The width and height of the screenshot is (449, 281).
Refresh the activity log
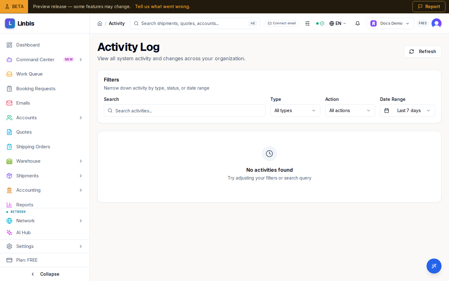point(422,52)
